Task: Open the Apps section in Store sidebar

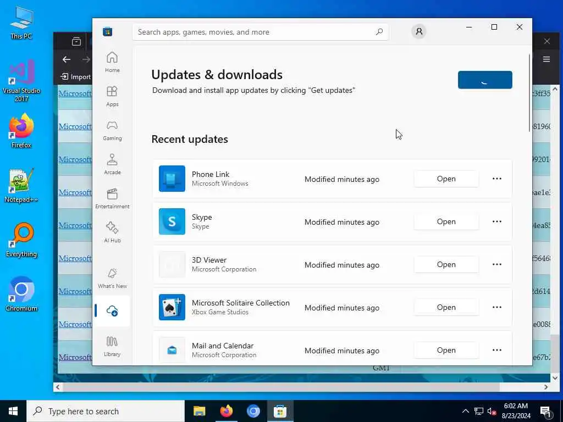Action: (112, 96)
